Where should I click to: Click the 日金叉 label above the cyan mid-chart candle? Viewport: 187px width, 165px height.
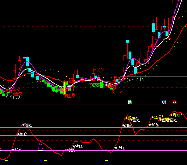(99, 70)
